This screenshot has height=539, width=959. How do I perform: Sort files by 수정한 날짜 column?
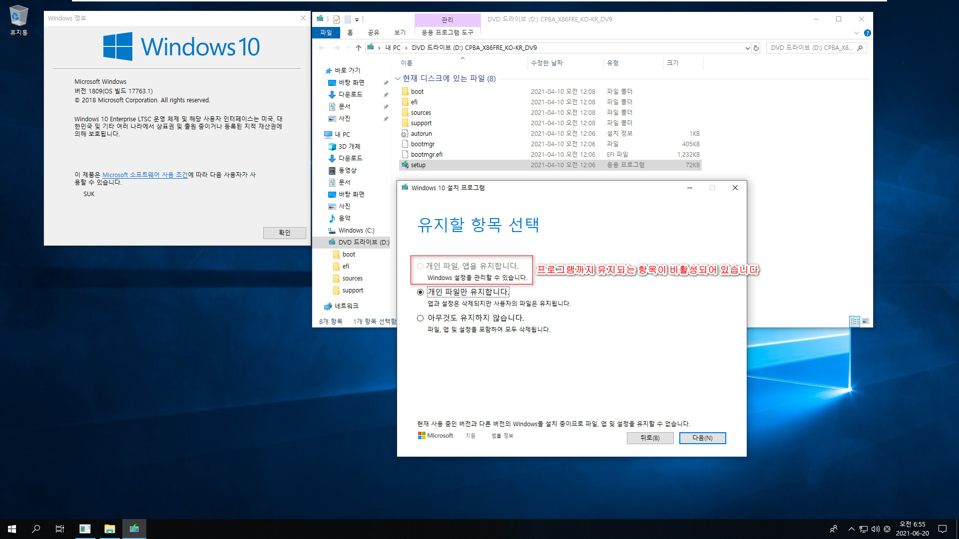[565, 63]
